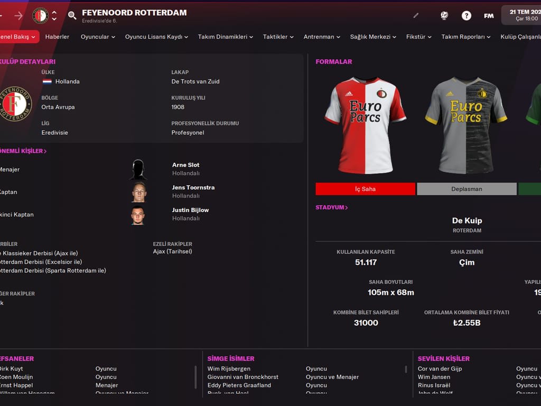The height and width of the screenshot is (406, 541).
Task: Click Rotterdam Derbisi (Sparta Rotterdam ile)
Action: tap(53, 270)
